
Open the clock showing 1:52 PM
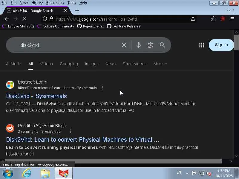(224, 173)
